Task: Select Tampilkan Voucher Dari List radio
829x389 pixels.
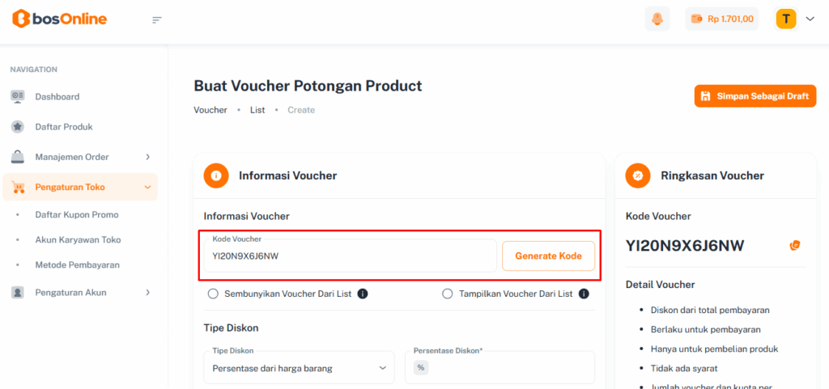Action: 448,294
